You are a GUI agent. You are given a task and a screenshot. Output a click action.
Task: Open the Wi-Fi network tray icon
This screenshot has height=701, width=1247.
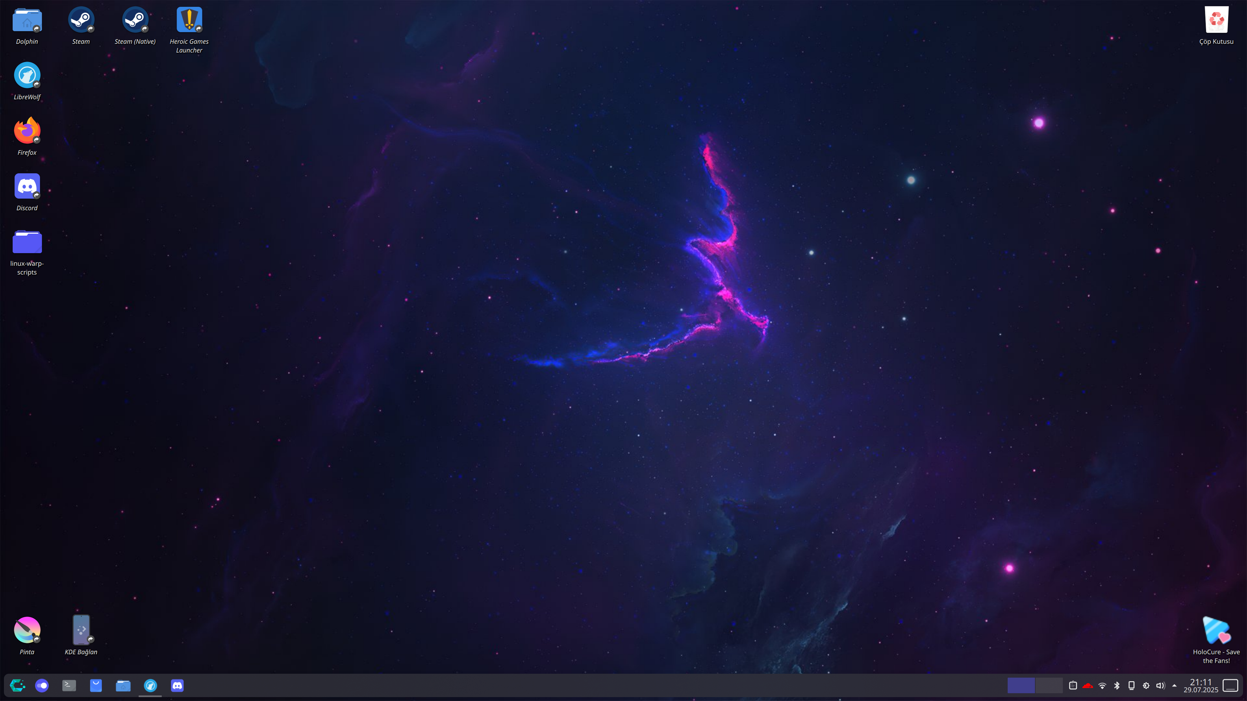point(1102,685)
